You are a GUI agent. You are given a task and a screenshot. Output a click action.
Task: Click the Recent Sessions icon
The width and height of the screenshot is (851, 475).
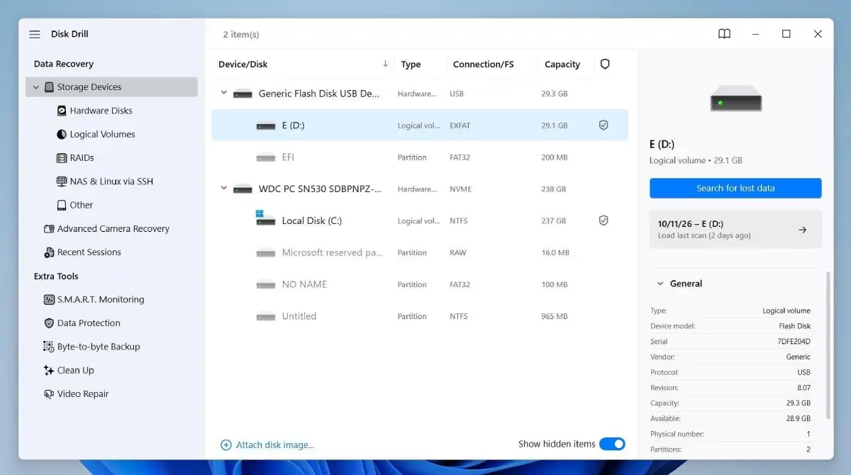(x=49, y=252)
